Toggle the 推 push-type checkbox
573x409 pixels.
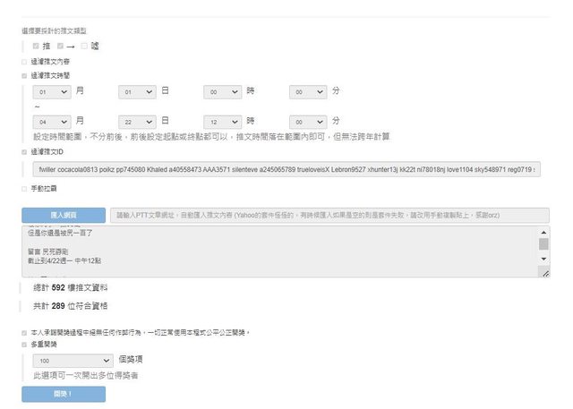pos(36,46)
